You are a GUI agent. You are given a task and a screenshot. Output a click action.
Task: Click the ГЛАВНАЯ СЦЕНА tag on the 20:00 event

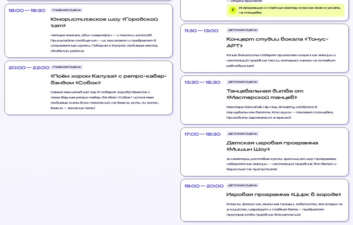67,67
